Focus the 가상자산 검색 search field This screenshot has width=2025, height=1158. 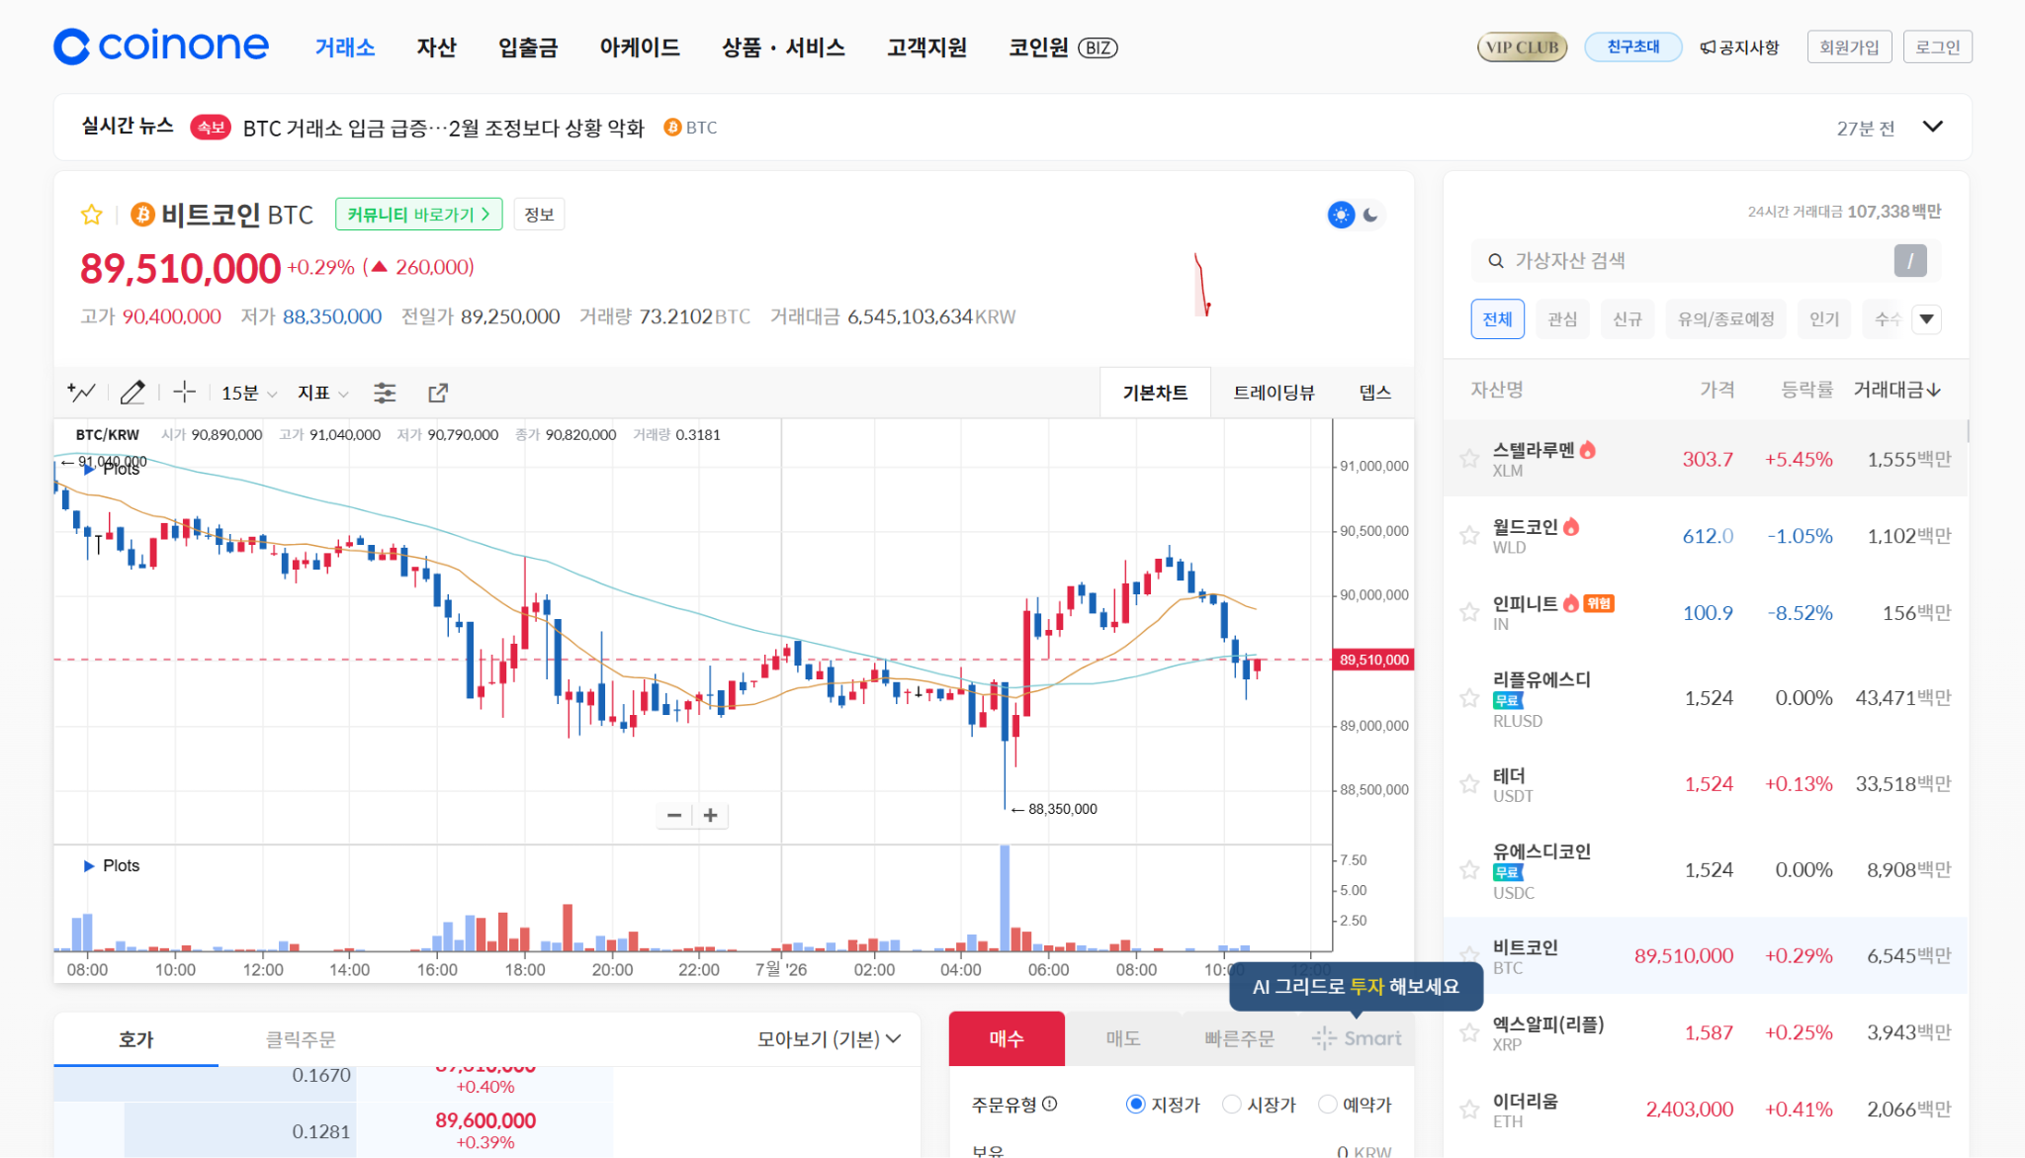[x=1706, y=261]
